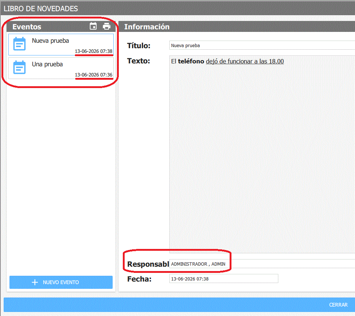The image size is (355, 316).
Task: Click the Fecha label
Action: (139, 279)
